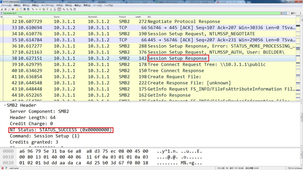Open the 電話(y) menu
The height and width of the screenshot is (170, 303).
coord(78,5)
